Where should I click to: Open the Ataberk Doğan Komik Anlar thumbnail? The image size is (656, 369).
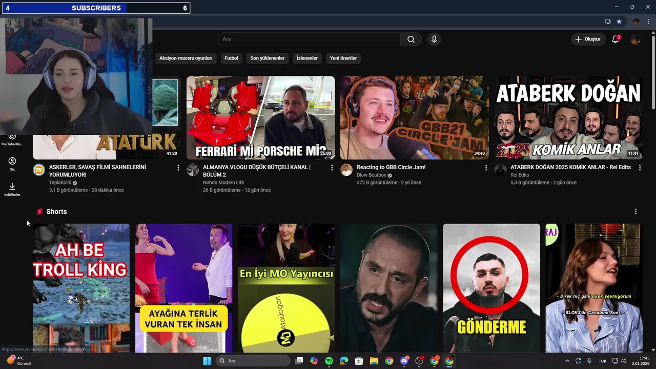[568, 118]
